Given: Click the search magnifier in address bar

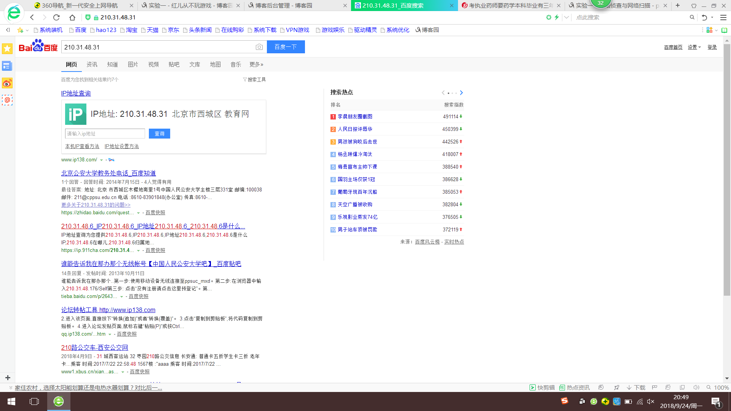Looking at the screenshot, I should pyautogui.click(x=692, y=18).
